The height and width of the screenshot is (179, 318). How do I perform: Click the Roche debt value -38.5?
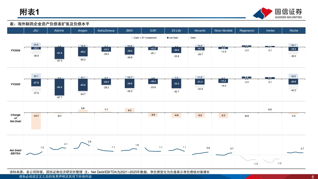point(293,56)
